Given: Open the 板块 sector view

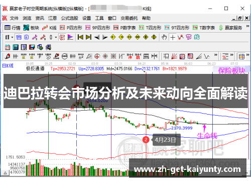Looking at the screenshot, I should point(31,28).
